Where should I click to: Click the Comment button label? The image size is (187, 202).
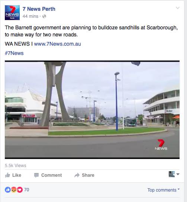[51, 175]
